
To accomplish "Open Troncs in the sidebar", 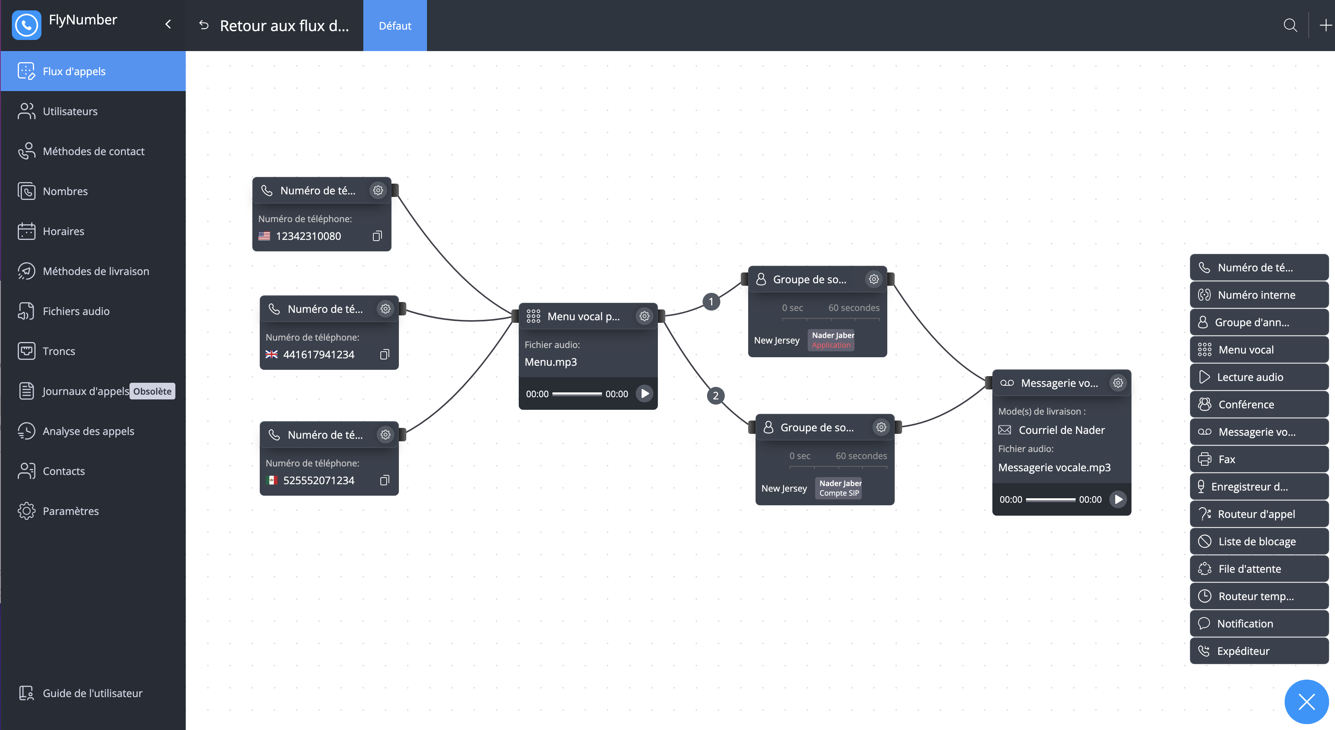I will point(93,351).
